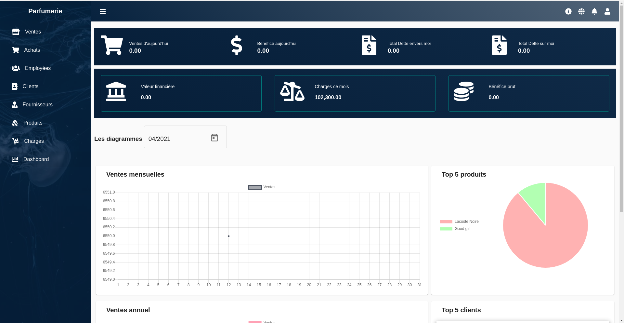This screenshot has height=323, width=624.
Task: Click the Achats cart icon in sidebar
Action: (15, 50)
